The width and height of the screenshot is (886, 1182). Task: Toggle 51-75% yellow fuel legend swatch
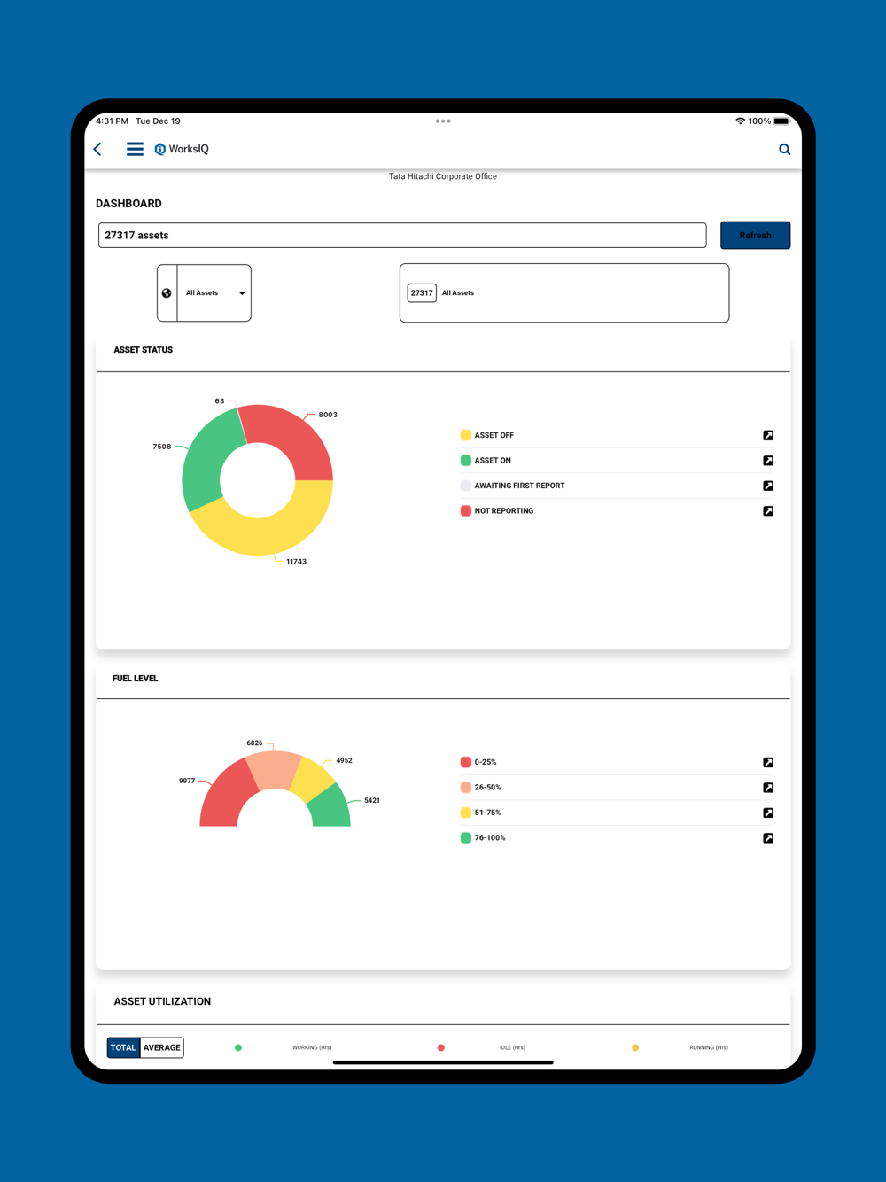tap(466, 813)
